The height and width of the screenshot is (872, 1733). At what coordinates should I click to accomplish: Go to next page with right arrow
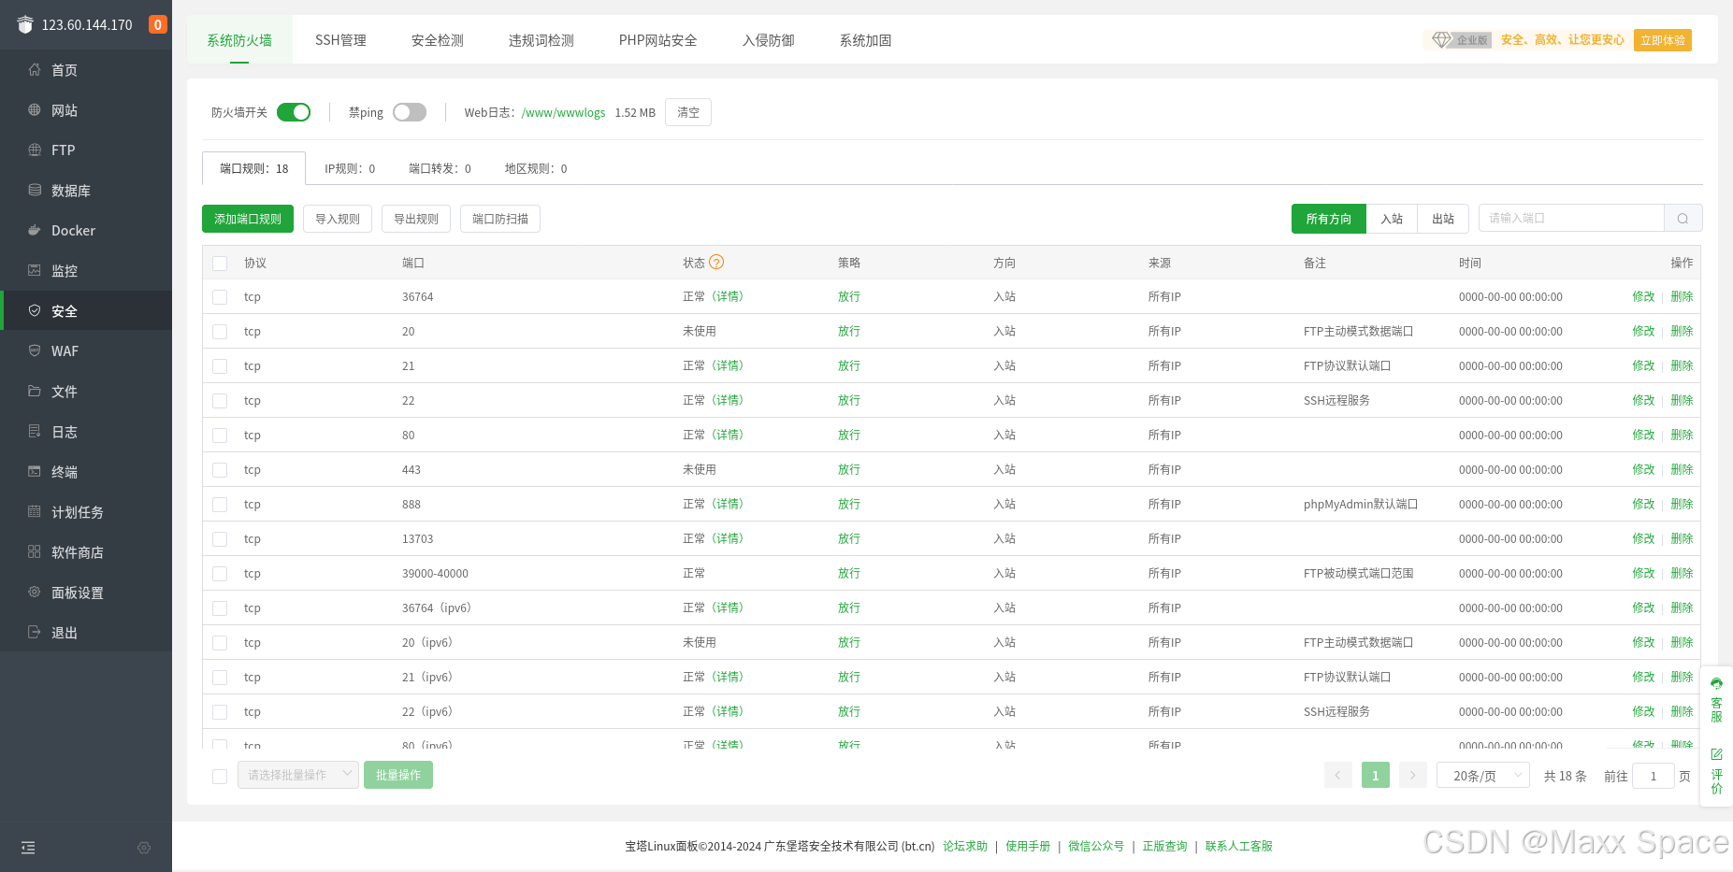coord(1413,775)
